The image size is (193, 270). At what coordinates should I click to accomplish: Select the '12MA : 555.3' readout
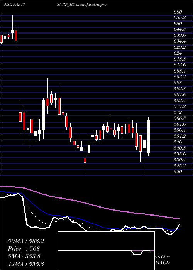click(26, 264)
